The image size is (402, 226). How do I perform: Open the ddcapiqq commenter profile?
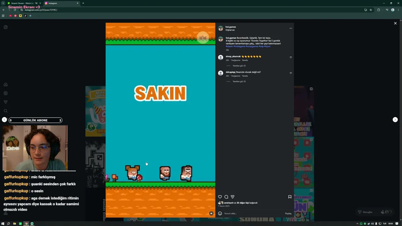(x=231, y=72)
